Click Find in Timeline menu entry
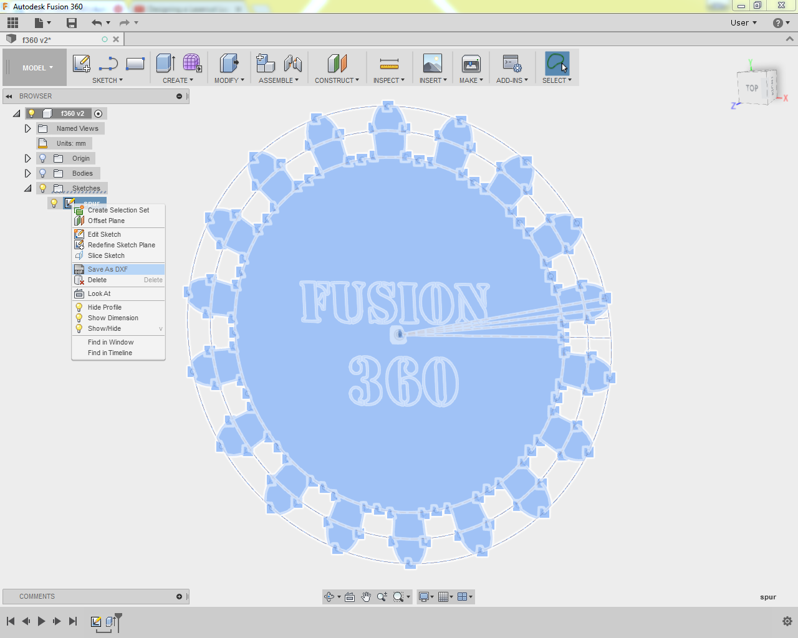 click(110, 353)
